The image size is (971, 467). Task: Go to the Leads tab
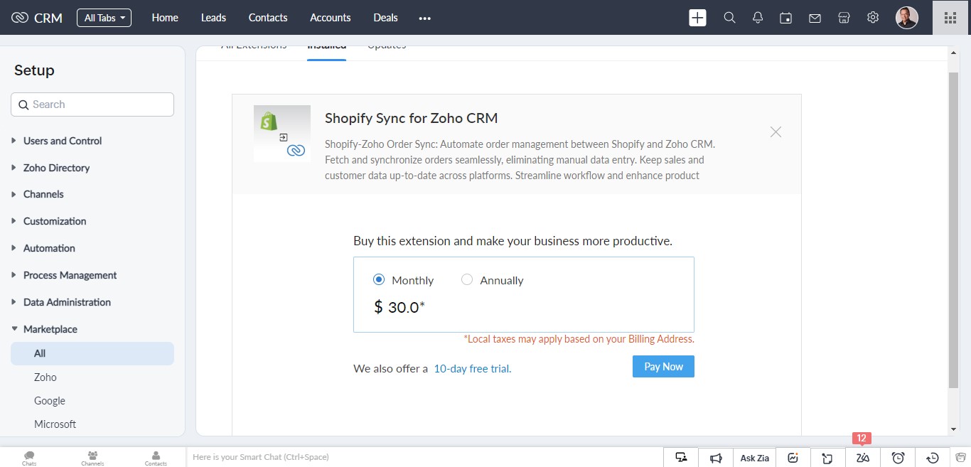click(x=213, y=18)
